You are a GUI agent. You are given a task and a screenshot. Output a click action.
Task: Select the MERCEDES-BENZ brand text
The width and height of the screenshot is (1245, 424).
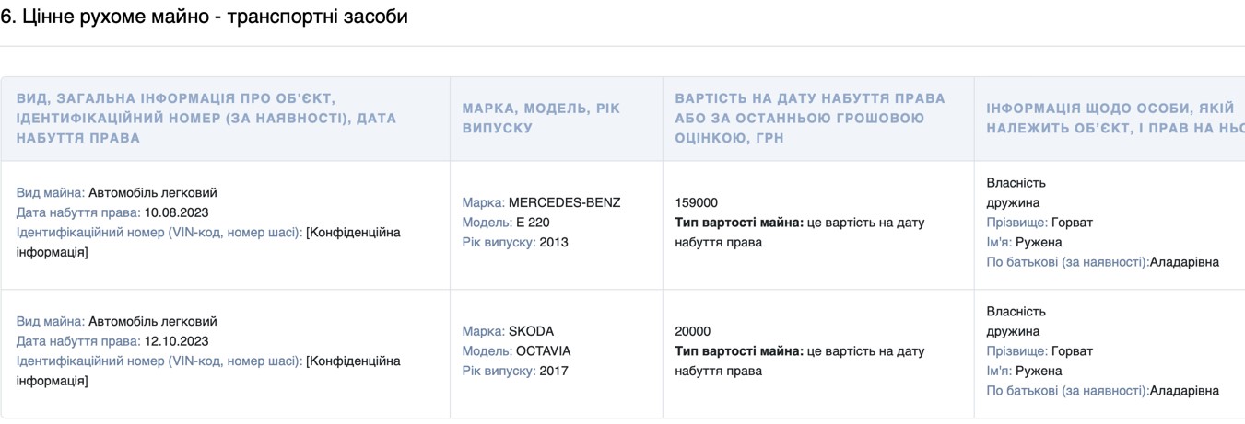coord(564,202)
